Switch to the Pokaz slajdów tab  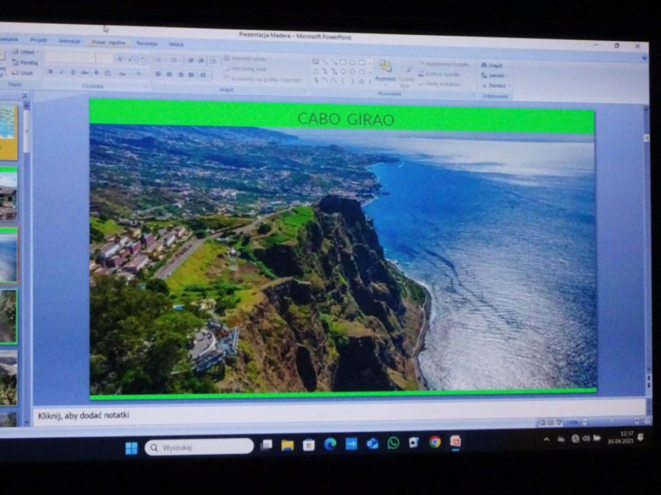tap(109, 42)
